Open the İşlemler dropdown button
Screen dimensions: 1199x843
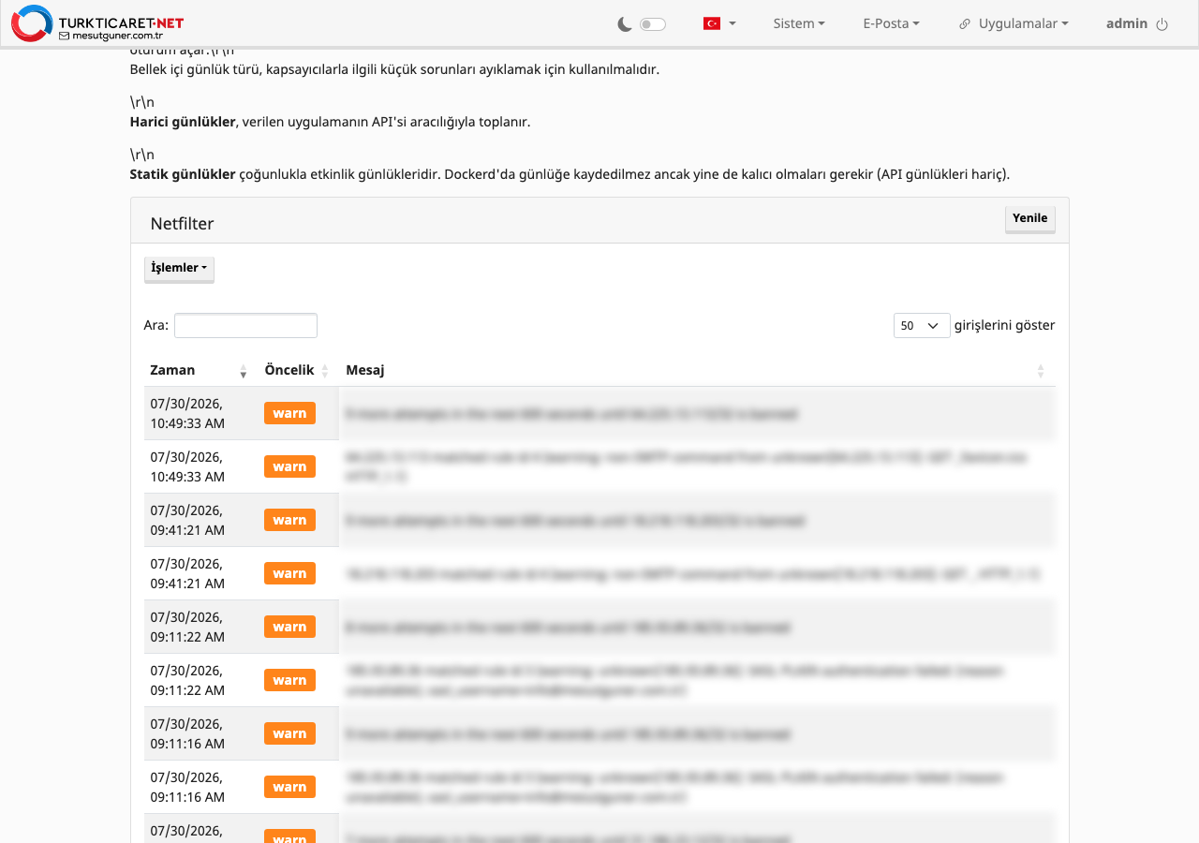coord(179,269)
